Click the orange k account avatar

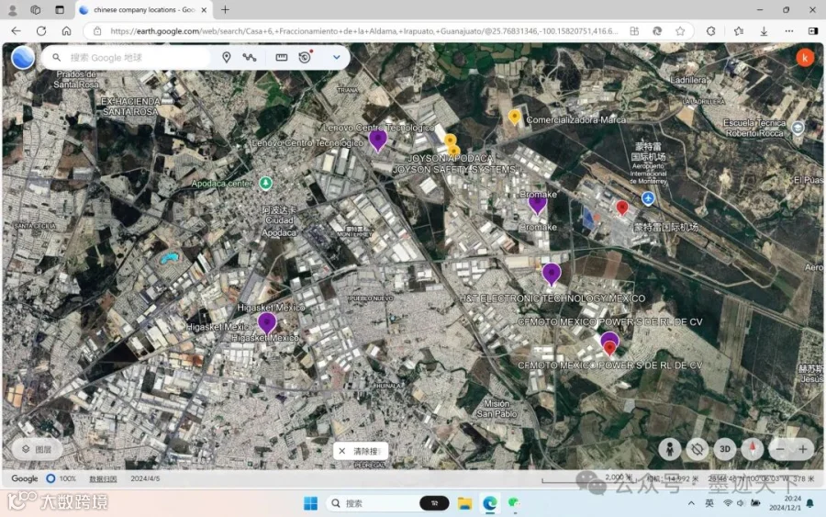804,58
